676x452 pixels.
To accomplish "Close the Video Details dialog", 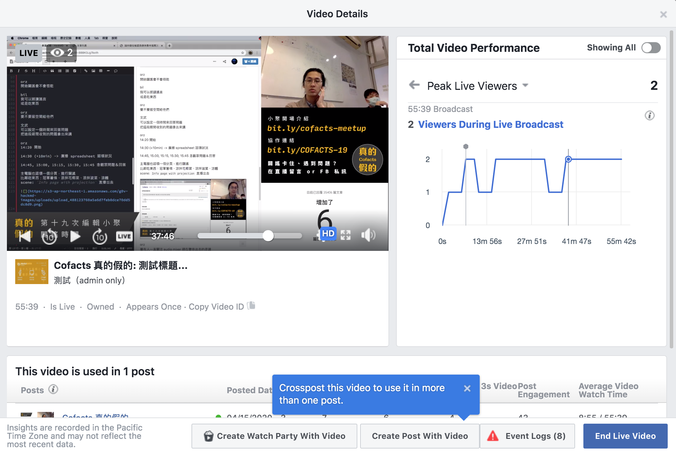I will click(663, 14).
